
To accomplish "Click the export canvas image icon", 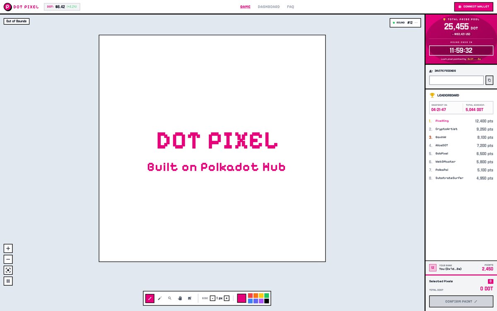I will [x=189, y=298].
